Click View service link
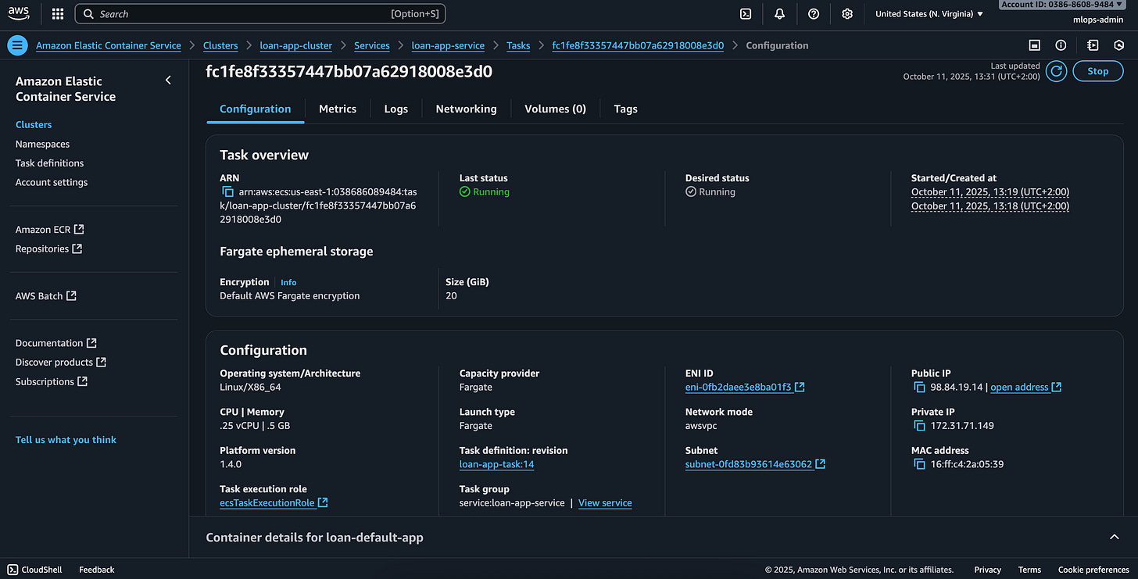 [x=605, y=502]
